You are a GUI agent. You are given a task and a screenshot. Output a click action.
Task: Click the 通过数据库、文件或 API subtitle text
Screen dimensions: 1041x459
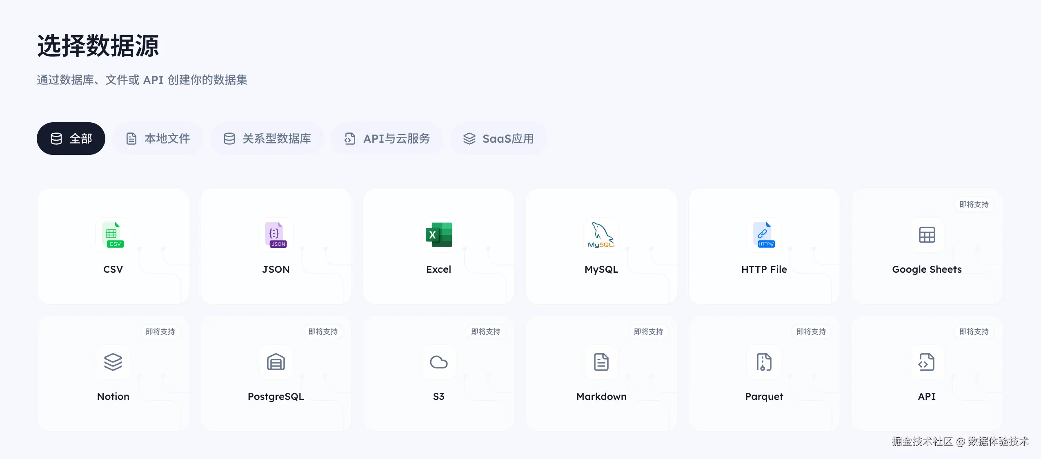142,80
